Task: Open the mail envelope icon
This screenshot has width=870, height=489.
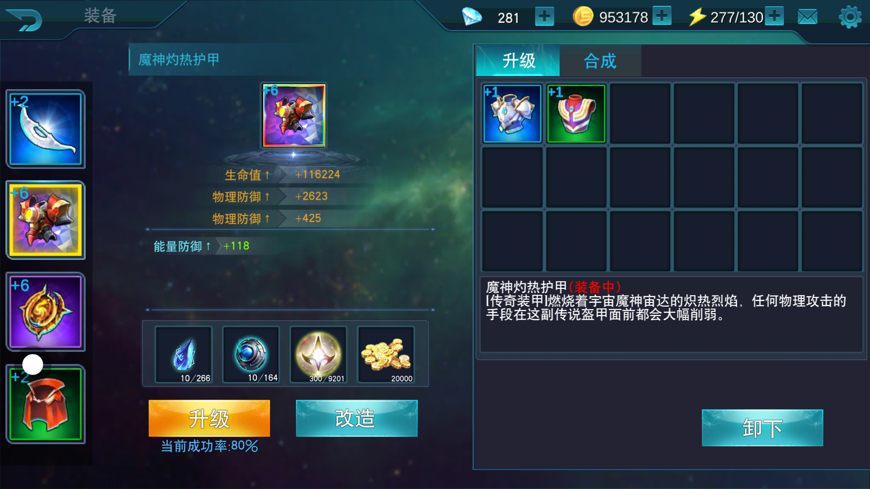Action: tap(807, 17)
